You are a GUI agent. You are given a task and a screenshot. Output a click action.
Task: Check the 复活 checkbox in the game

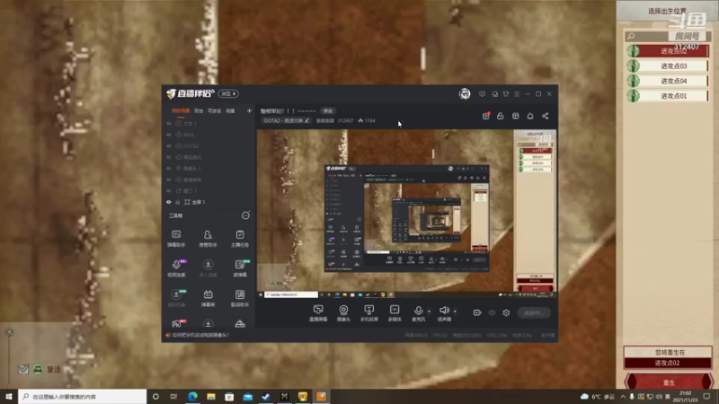tap(23, 369)
